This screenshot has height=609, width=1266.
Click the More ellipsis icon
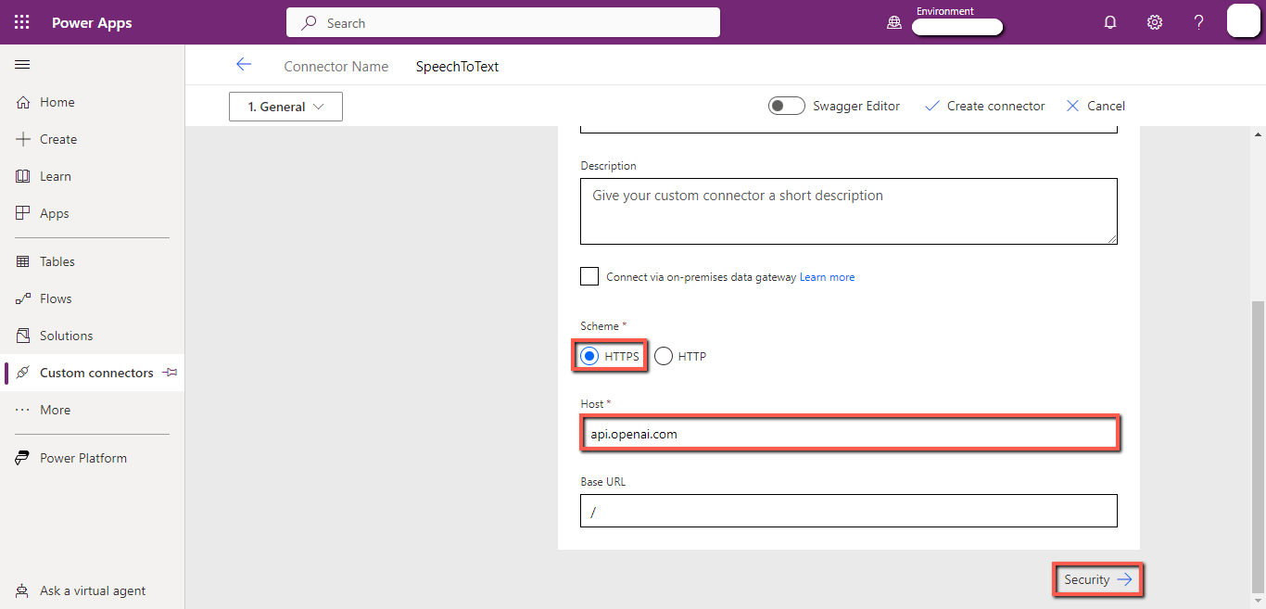(23, 410)
